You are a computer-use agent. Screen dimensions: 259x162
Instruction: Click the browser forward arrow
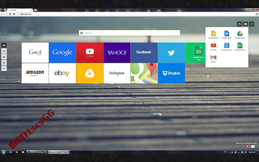click(x=6, y=14)
